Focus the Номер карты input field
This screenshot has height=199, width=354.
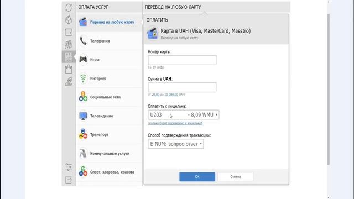point(182,60)
